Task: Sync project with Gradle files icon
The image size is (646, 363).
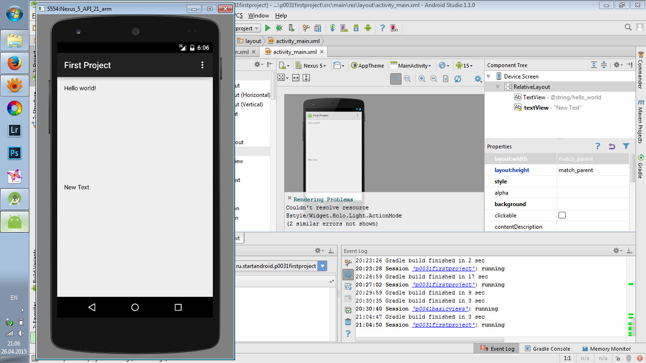Action: tap(332, 28)
